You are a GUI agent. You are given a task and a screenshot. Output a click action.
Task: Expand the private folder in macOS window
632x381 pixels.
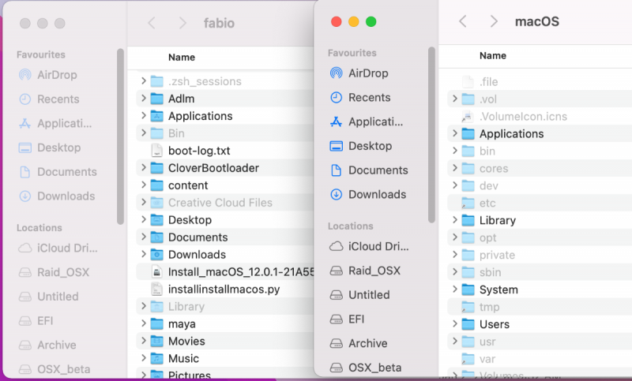[455, 254]
